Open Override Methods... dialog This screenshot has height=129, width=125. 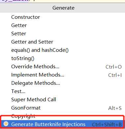[62, 67]
